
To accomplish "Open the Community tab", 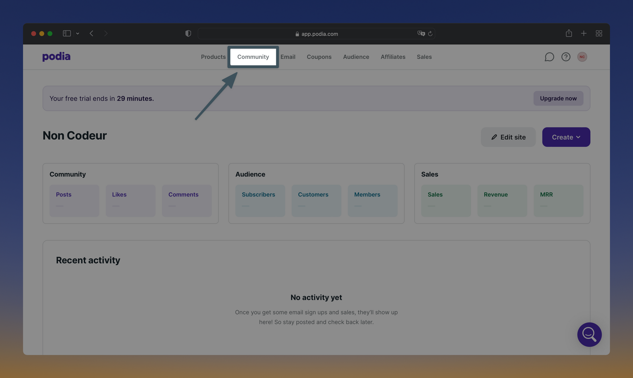I will (x=253, y=57).
